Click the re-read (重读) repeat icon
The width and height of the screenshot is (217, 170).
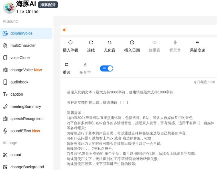coord(66,65)
